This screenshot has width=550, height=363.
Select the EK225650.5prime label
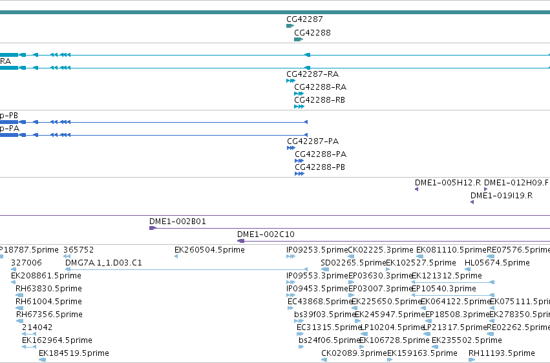pos(386,302)
